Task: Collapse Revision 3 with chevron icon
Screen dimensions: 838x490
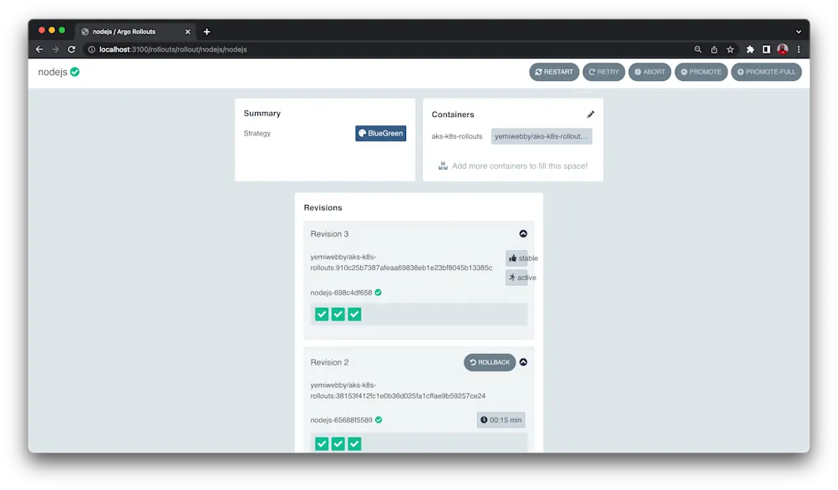Action: [523, 234]
